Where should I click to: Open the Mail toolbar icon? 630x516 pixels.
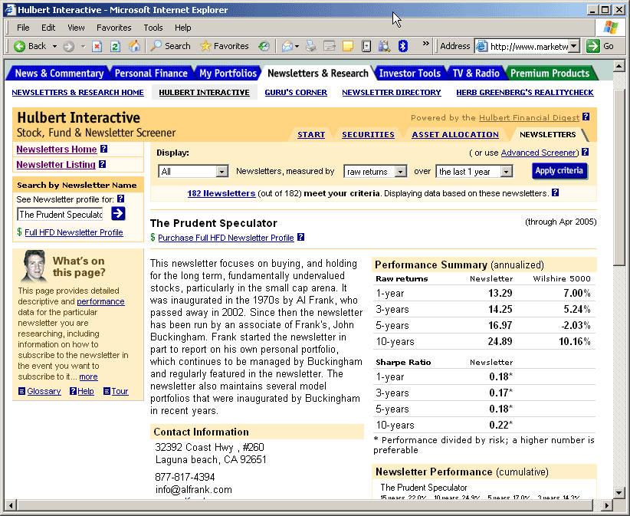[x=287, y=46]
